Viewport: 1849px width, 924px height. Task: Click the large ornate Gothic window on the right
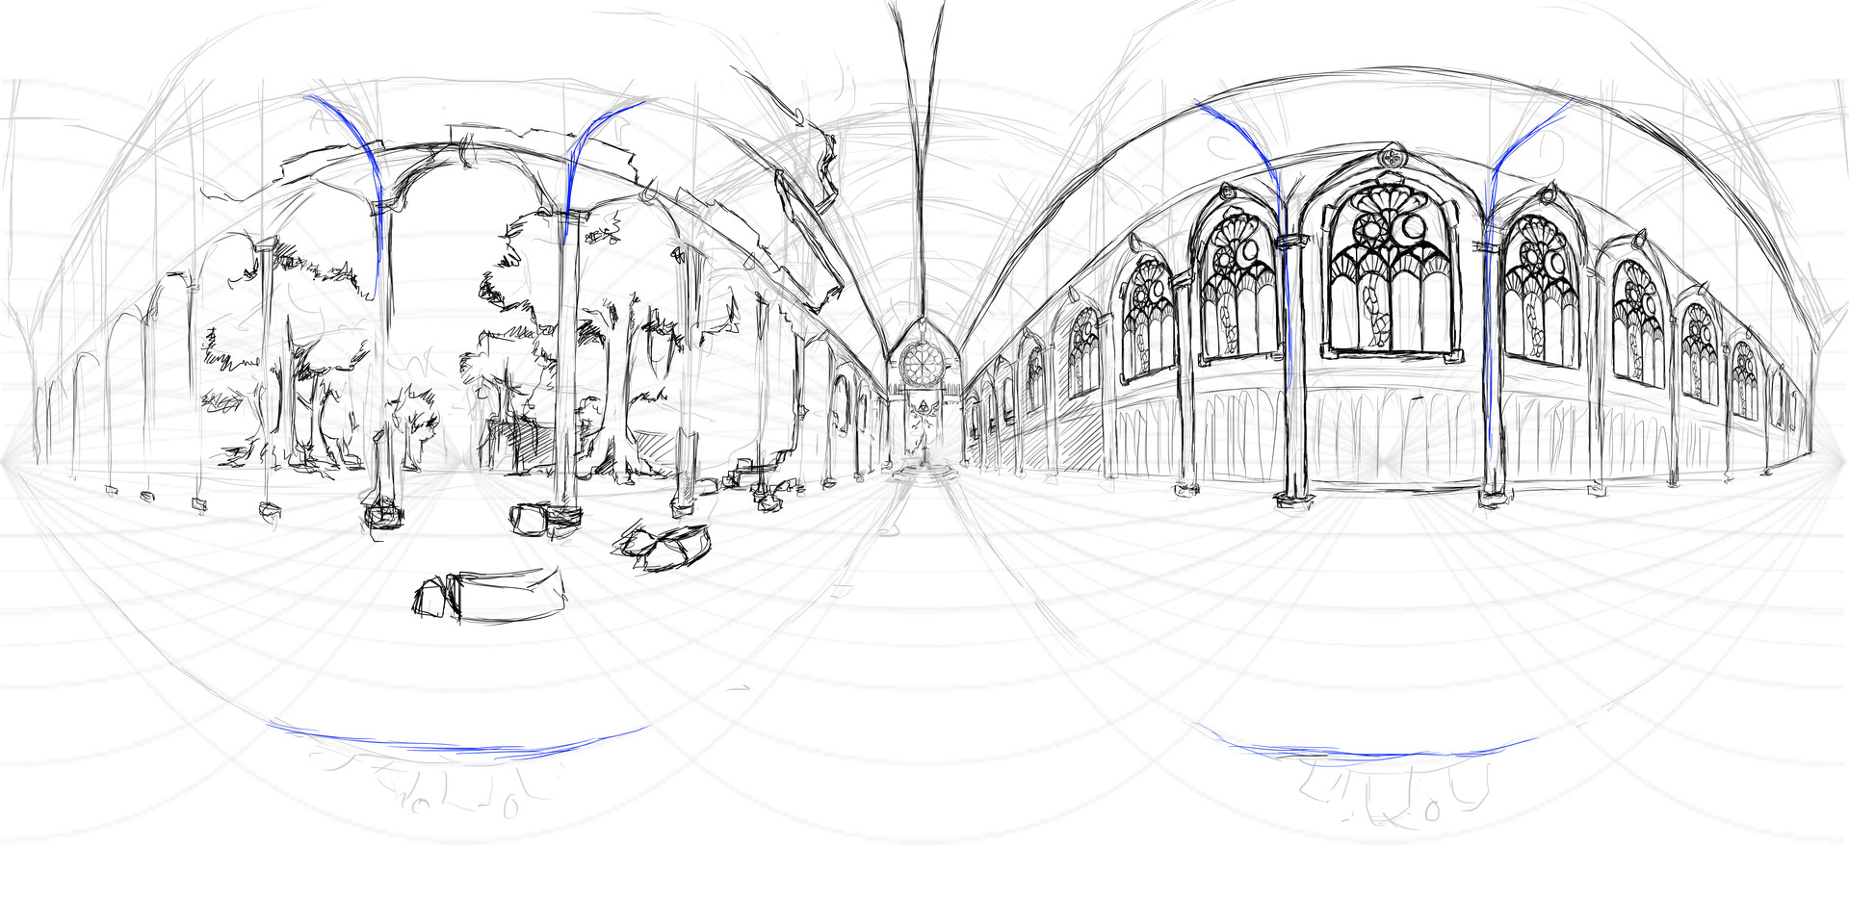click(x=1387, y=269)
